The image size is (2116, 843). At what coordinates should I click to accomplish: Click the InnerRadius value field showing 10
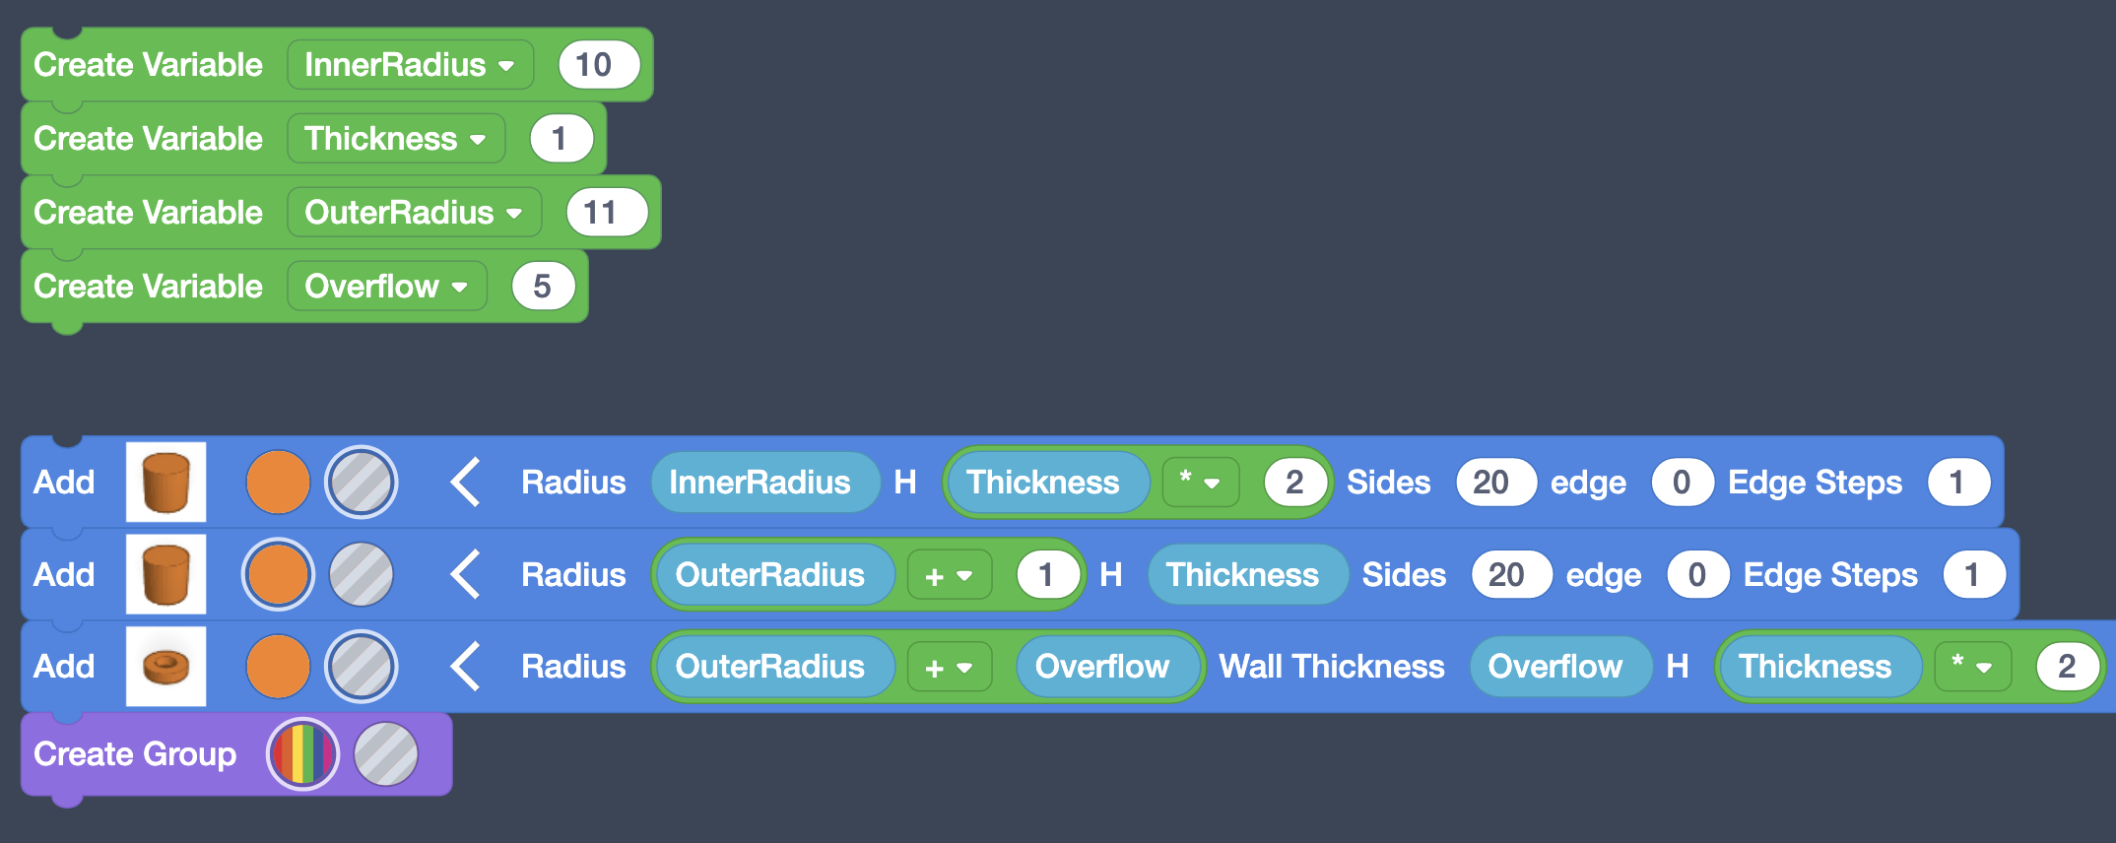coord(598,65)
